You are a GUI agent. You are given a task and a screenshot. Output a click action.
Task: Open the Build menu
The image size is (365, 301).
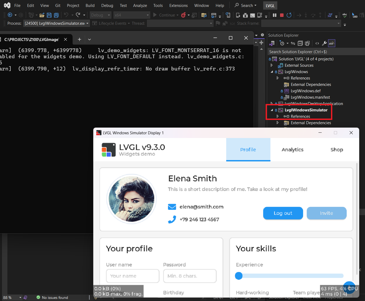click(90, 5)
